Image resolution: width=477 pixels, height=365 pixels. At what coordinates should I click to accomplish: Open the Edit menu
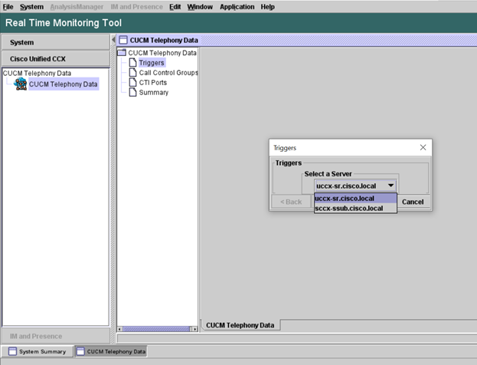point(175,7)
